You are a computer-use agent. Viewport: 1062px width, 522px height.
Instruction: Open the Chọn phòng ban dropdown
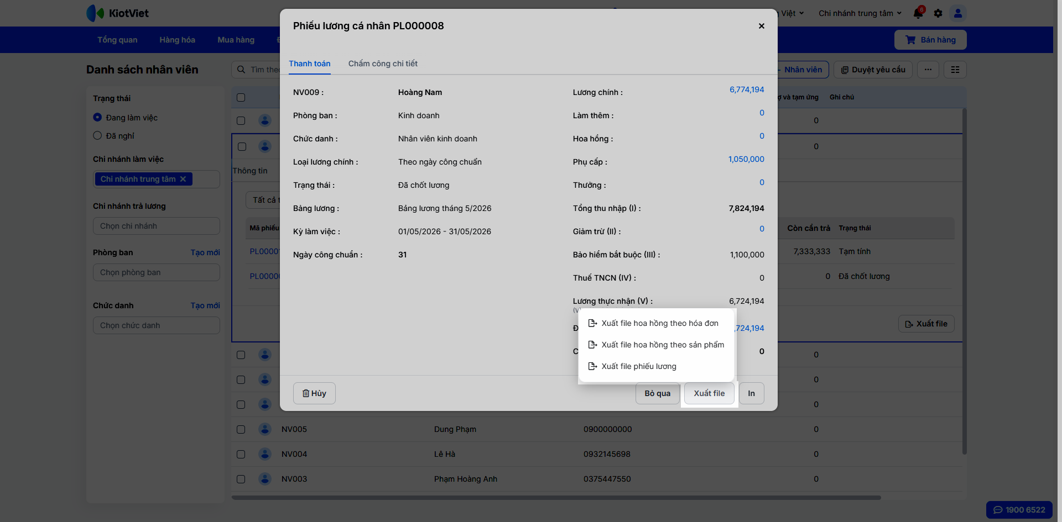pyautogui.click(x=157, y=272)
